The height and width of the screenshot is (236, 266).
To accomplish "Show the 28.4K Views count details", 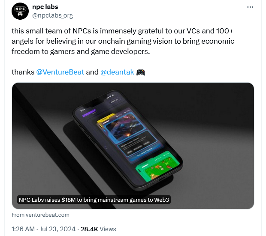I will point(98,229).
